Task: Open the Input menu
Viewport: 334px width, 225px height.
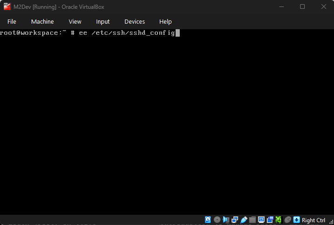Action: (x=103, y=22)
